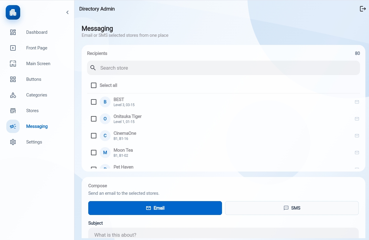This screenshot has width=369, height=240.
Task: Click the logout icon in header
Action: coord(363,9)
